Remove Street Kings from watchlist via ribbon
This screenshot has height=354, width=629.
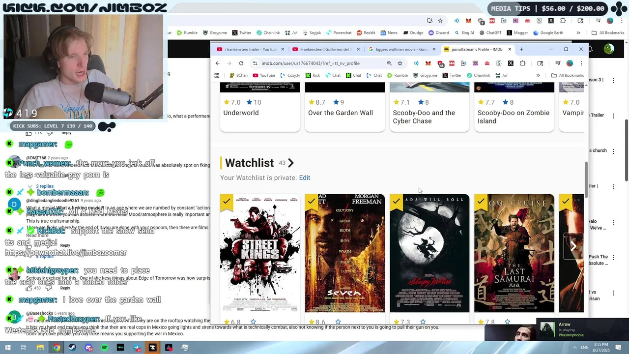click(x=227, y=202)
